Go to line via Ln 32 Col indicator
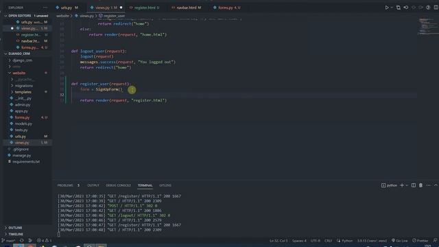 (x=278, y=241)
